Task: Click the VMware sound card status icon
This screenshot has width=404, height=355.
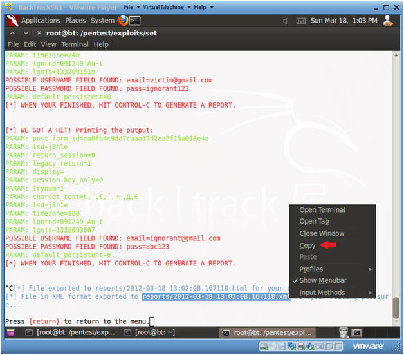Action: 309,347
